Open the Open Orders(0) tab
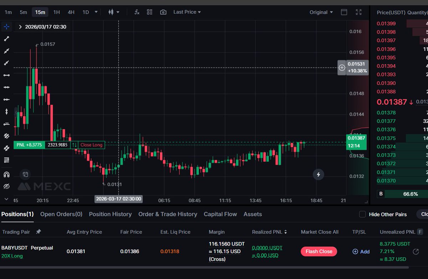Image resolution: width=428 pixels, height=279 pixels. [61, 214]
